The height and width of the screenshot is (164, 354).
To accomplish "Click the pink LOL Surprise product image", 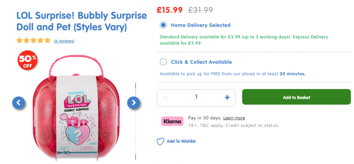I will pos(77,108).
